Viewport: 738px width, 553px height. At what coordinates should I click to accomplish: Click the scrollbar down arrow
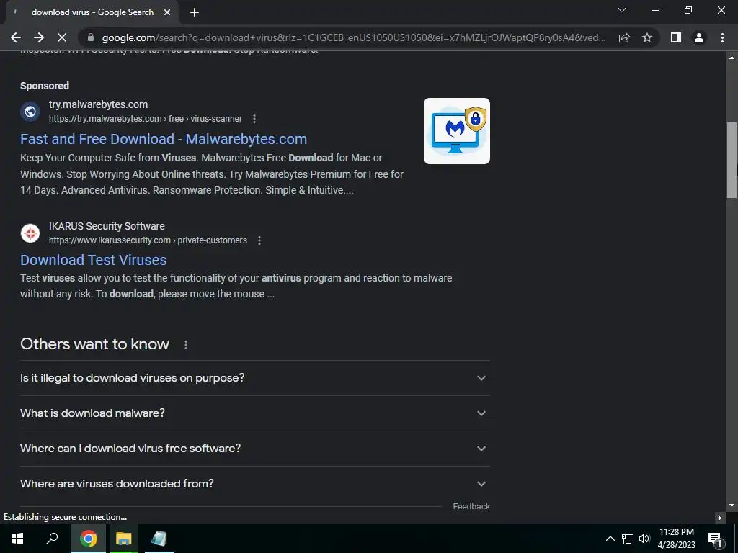732,505
